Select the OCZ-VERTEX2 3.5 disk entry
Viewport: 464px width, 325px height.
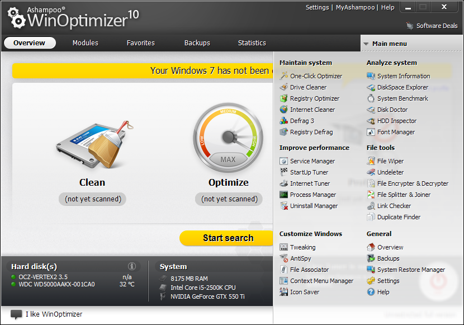coord(43,277)
